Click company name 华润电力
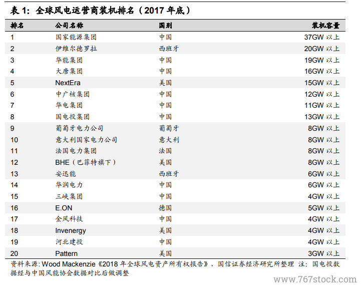This screenshot has width=361, height=287. pos(69,185)
